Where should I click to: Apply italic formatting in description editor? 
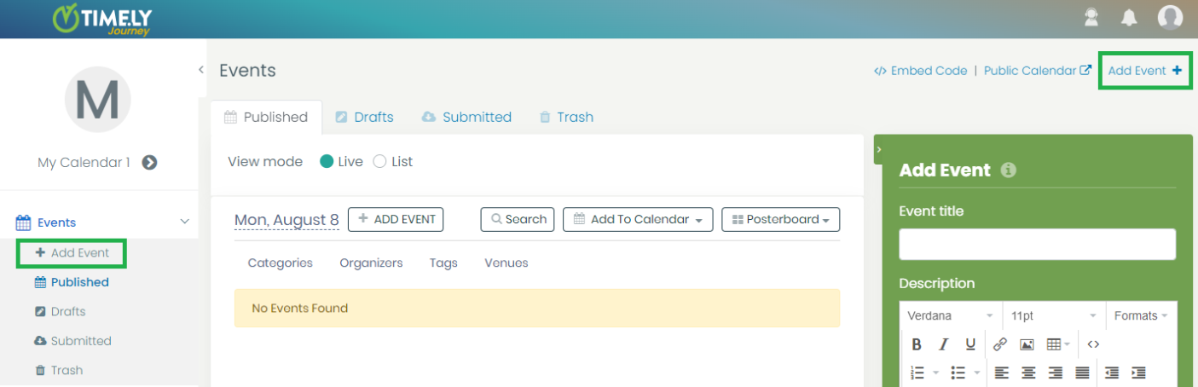(x=943, y=344)
